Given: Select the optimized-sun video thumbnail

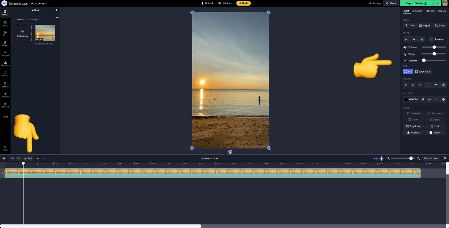Looking at the screenshot, I should 45,33.
